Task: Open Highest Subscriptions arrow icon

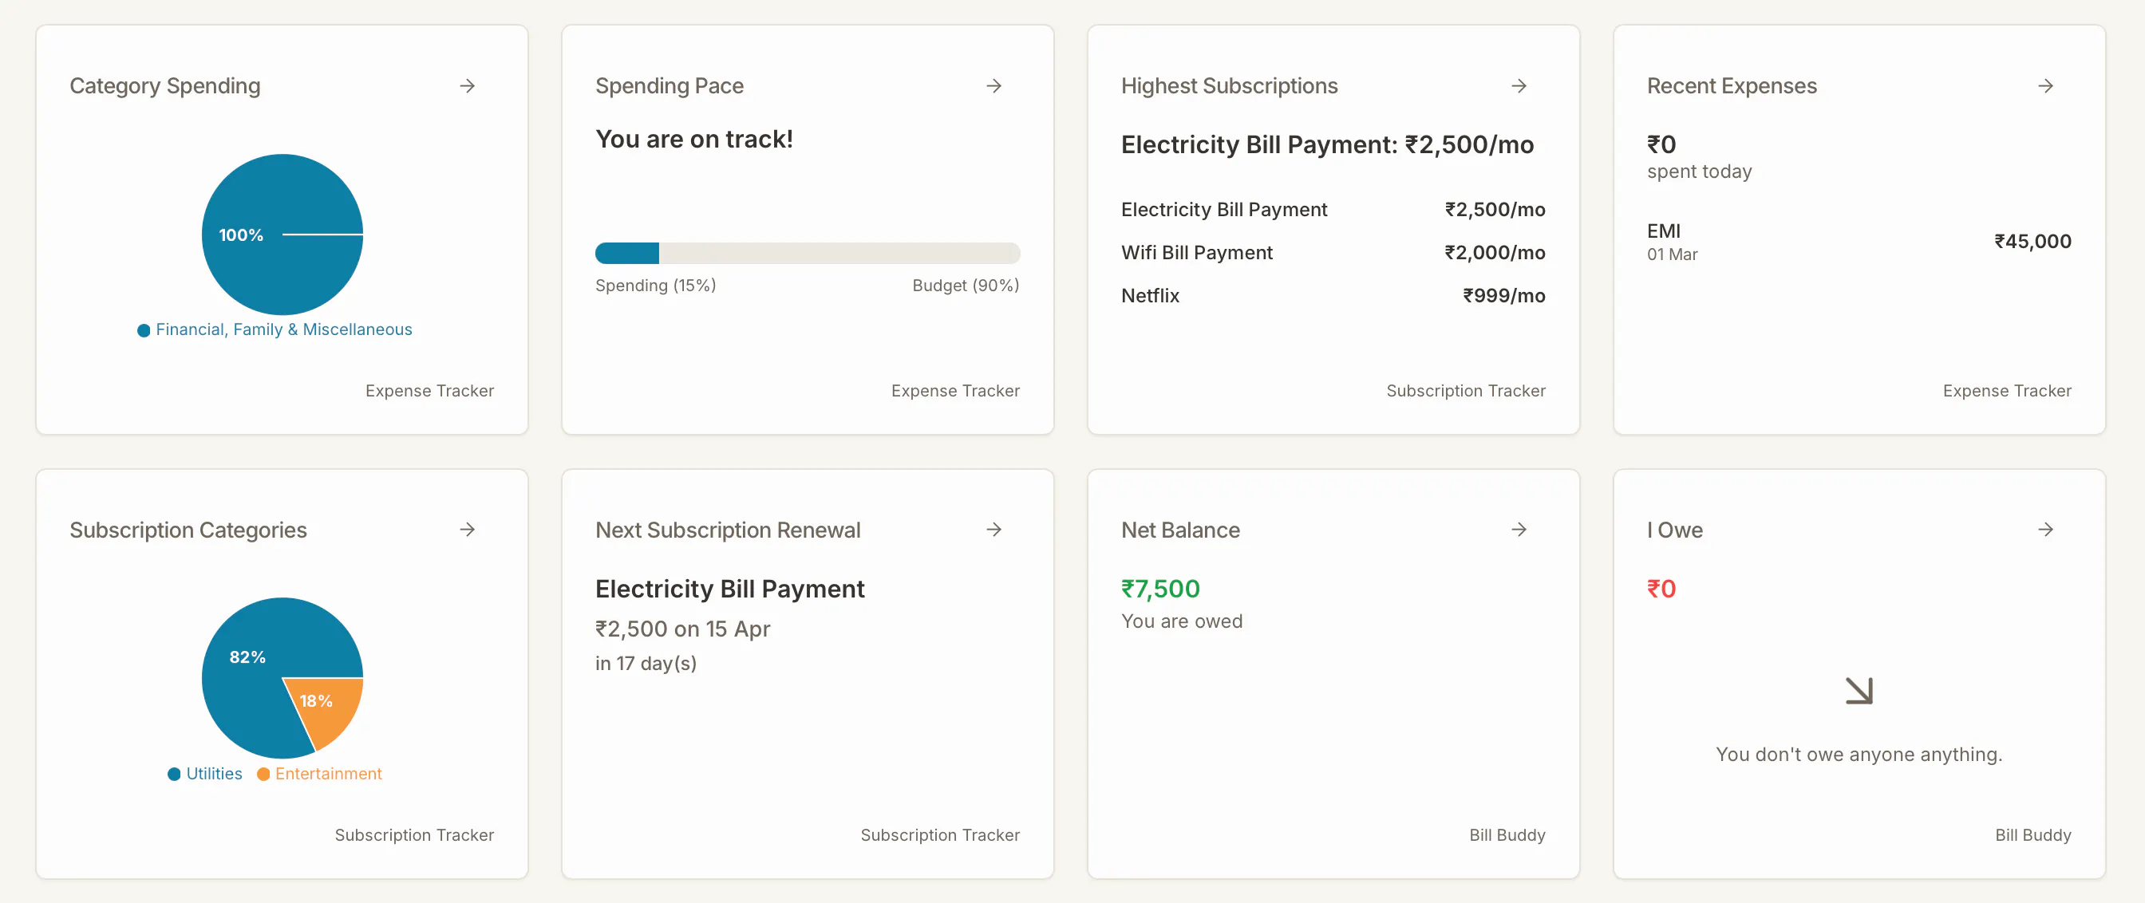Action: tap(1519, 85)
